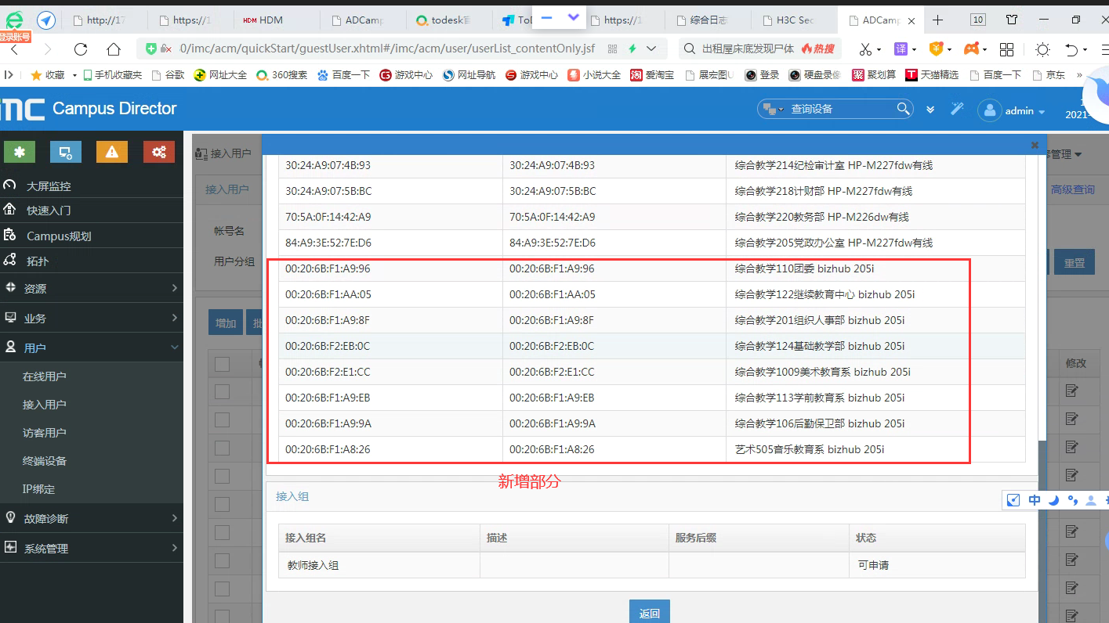
Task: Open 快速入门 in the sidebar
Action: coord(49,211)
